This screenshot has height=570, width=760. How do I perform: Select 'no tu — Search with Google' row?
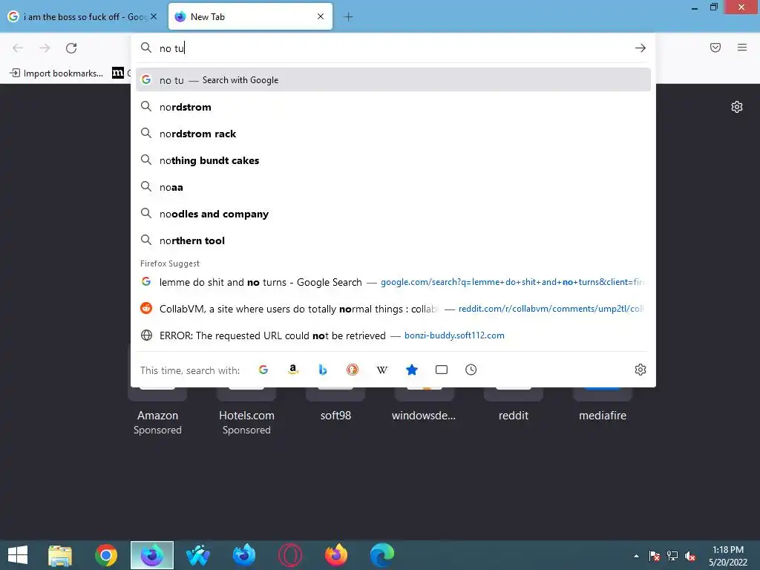[393, 80]
